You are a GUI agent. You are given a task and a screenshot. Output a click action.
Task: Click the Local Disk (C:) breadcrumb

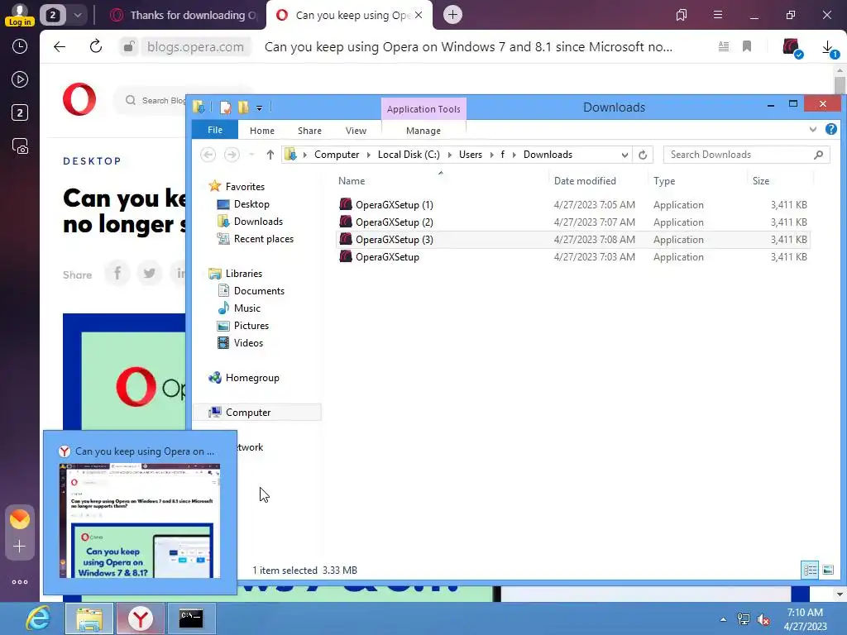[x=409, y=155]
